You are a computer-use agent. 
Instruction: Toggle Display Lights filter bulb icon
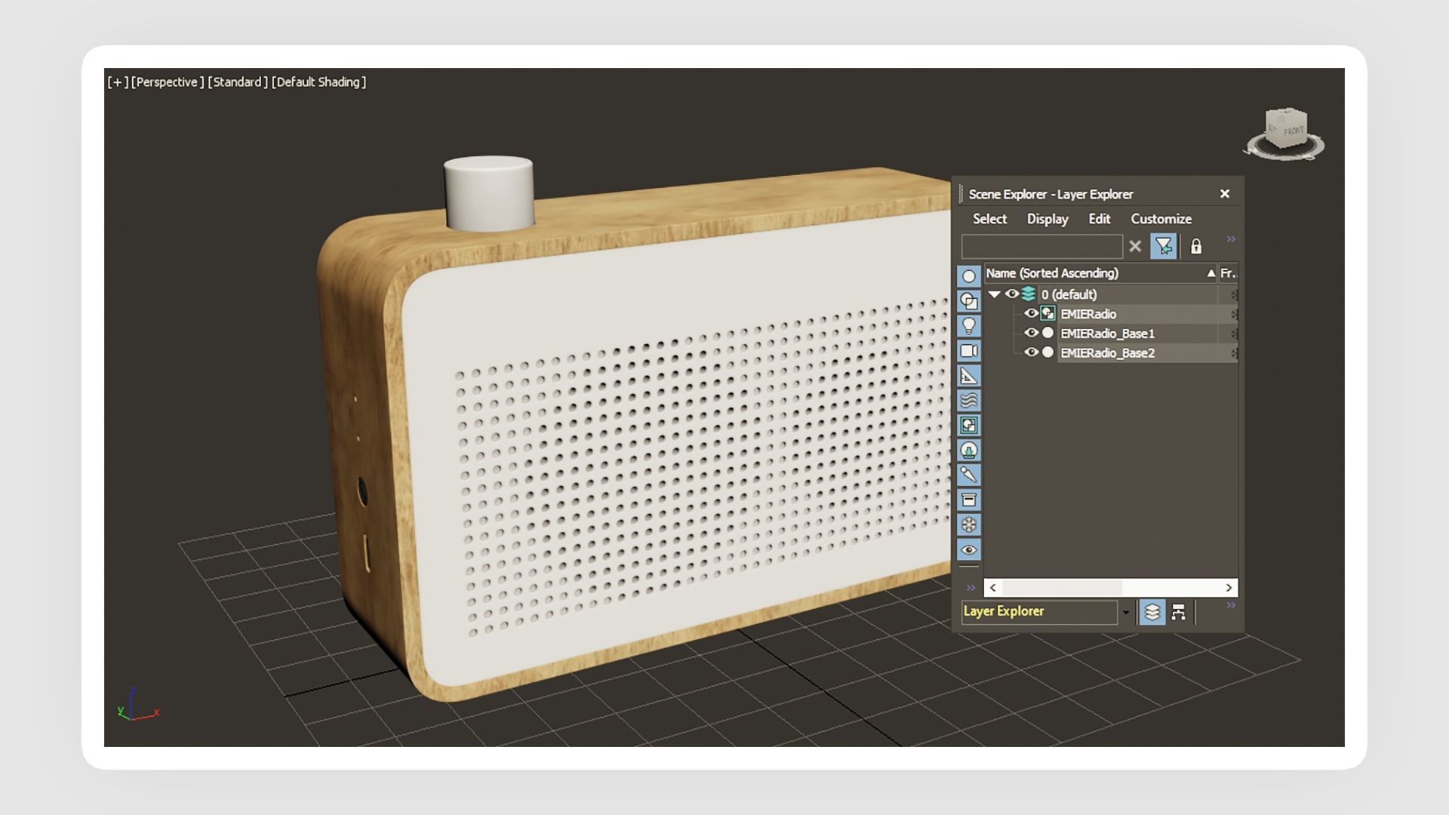pos(969,326)
